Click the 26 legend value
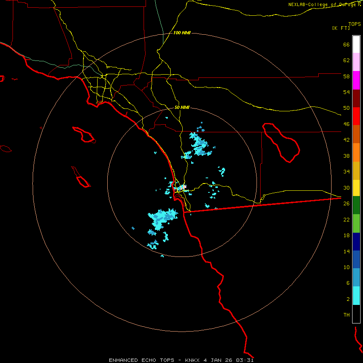 346,204
